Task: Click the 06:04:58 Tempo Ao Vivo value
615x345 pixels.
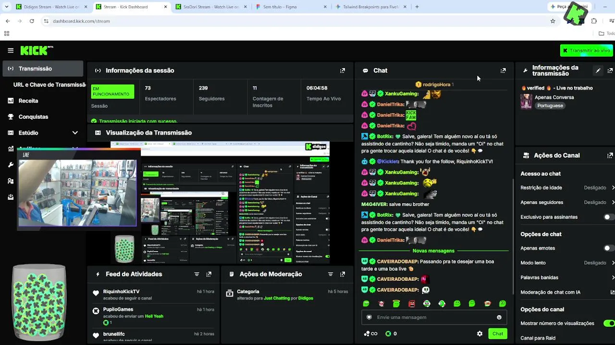Action: coord(317,88)
